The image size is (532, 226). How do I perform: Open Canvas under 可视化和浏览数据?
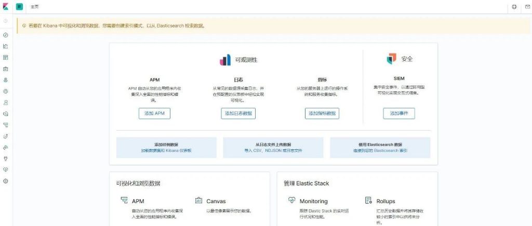[216, 201]
